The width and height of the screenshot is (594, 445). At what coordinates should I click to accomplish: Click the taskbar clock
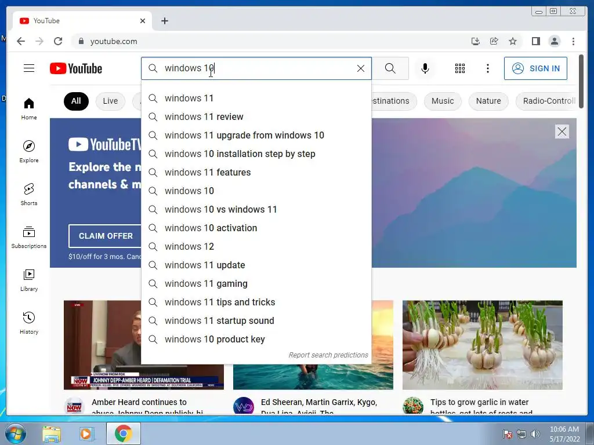pos(564,434)
